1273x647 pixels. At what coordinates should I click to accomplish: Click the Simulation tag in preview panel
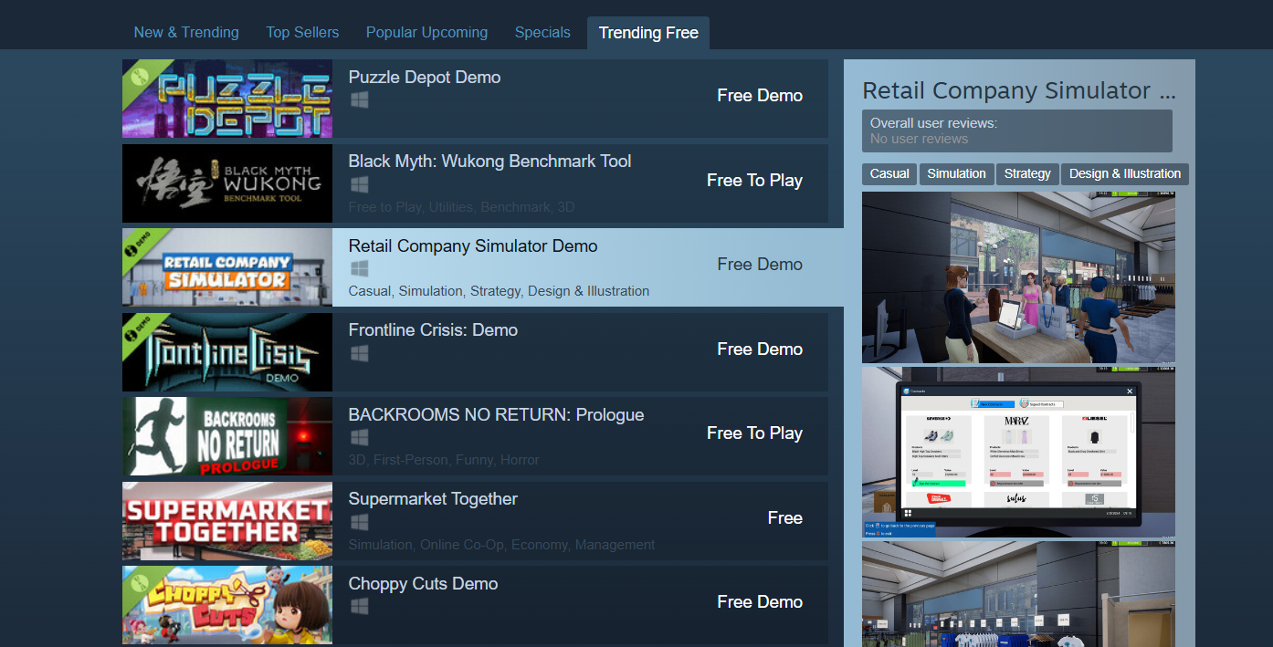tap(956, 173)
